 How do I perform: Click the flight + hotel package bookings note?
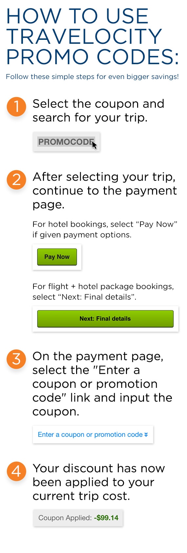(x=103, y=292)
